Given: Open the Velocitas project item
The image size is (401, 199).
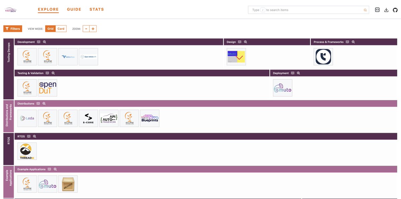Looking at the screenshot, I should click(x=68, y=57).
